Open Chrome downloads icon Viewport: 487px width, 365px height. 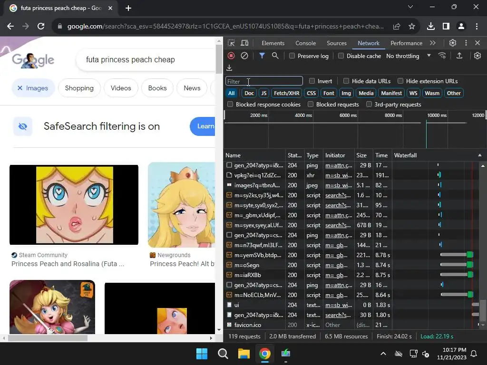pos(431,27)
